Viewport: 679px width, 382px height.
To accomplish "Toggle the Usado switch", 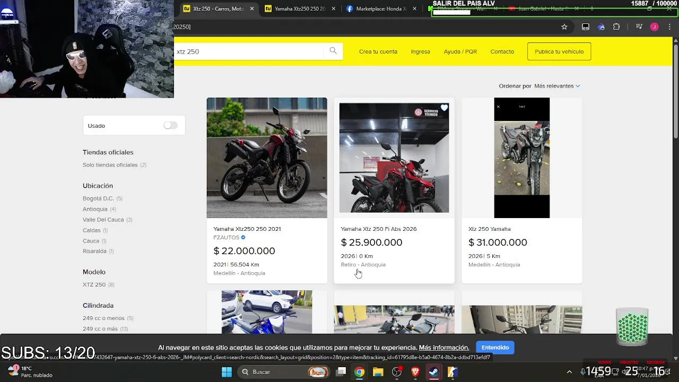I will point(170,125).
